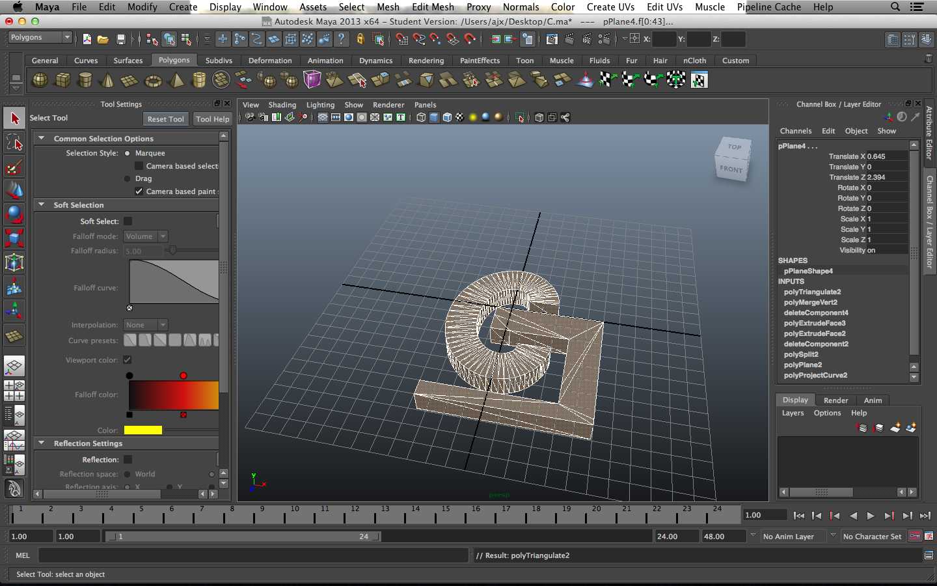This screenshot has width=937, height=586.
Task: Click the Tool Help button
Action: tap(212, 119)
